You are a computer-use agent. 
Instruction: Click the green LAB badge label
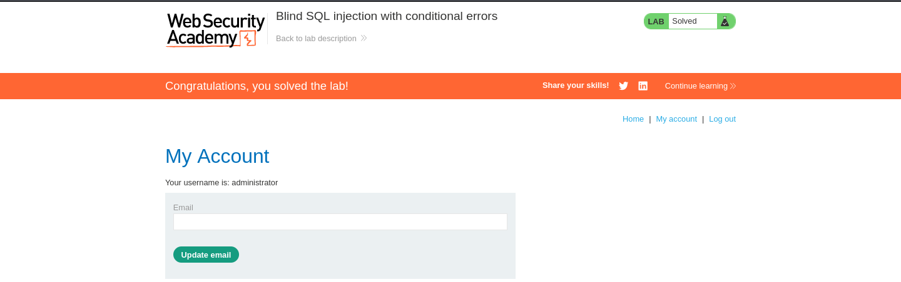click(656, 21)
